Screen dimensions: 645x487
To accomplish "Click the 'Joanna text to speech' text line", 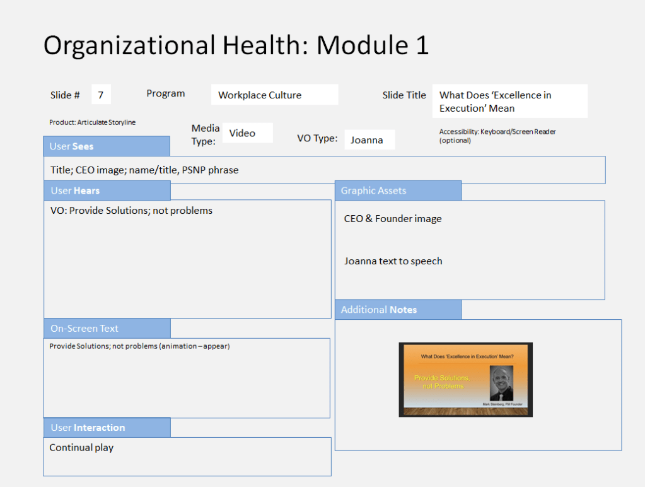I will [393, 261].
